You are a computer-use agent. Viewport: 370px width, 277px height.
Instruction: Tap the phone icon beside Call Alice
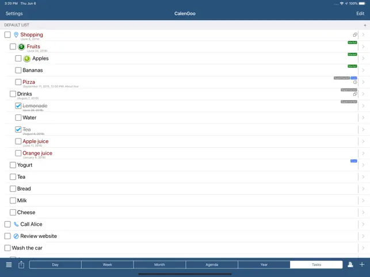pos(16,224)
